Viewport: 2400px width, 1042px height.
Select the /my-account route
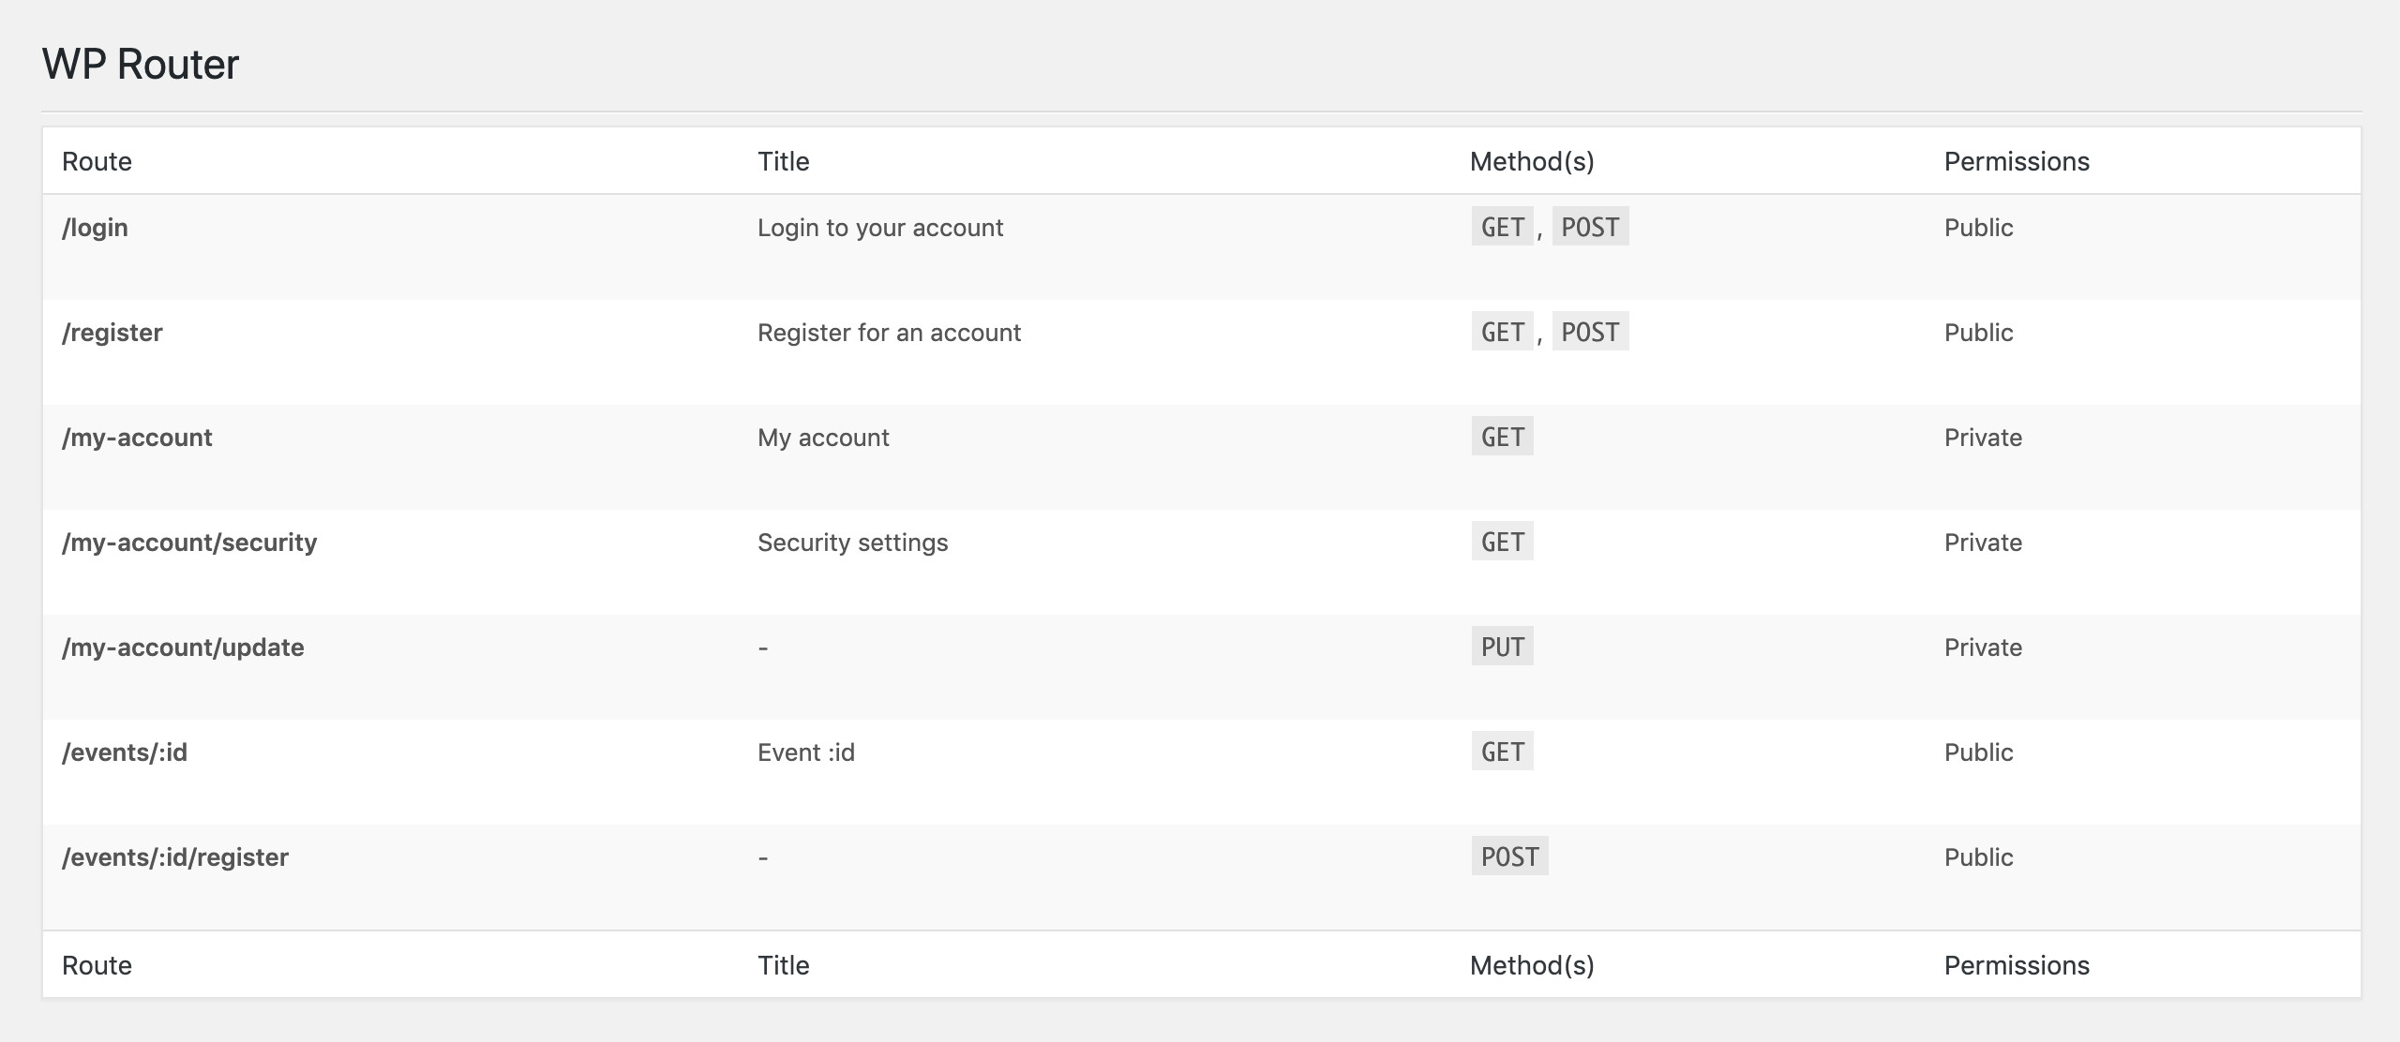click(137, 438)
